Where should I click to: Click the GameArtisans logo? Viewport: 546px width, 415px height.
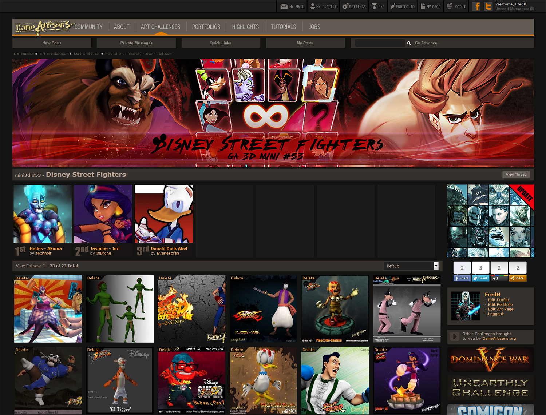[x=43, y=27]
